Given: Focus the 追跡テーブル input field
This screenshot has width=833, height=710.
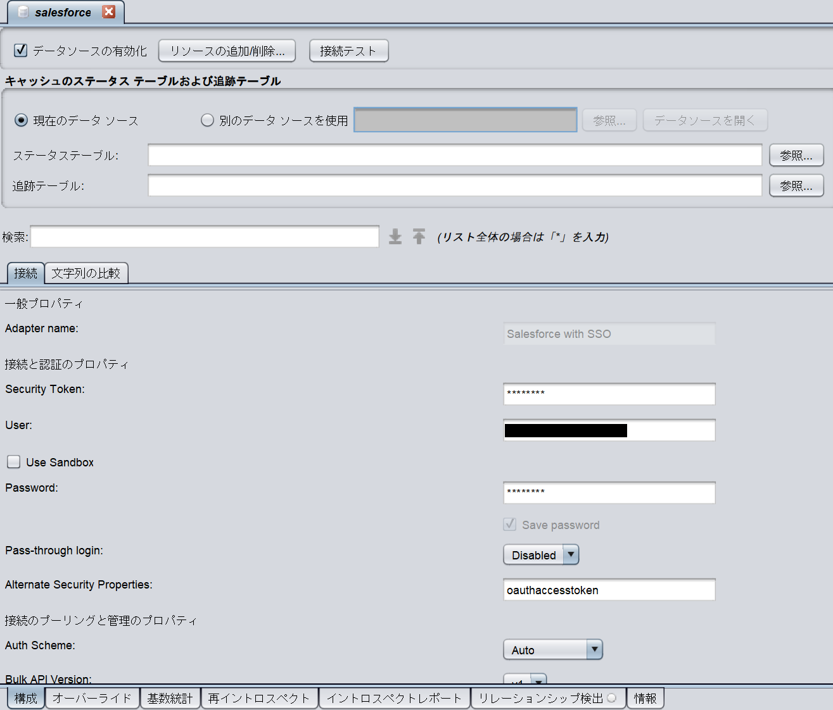Looking at the screenshot, I should pos(455,185).
